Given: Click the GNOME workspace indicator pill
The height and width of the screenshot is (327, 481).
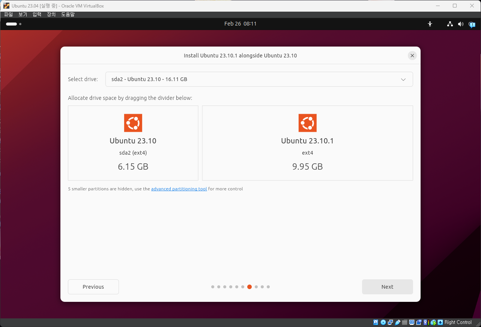Looking at the screenshot, I should point(12,24).
